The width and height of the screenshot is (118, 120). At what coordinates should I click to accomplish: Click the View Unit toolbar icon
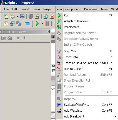coord(6,24)
